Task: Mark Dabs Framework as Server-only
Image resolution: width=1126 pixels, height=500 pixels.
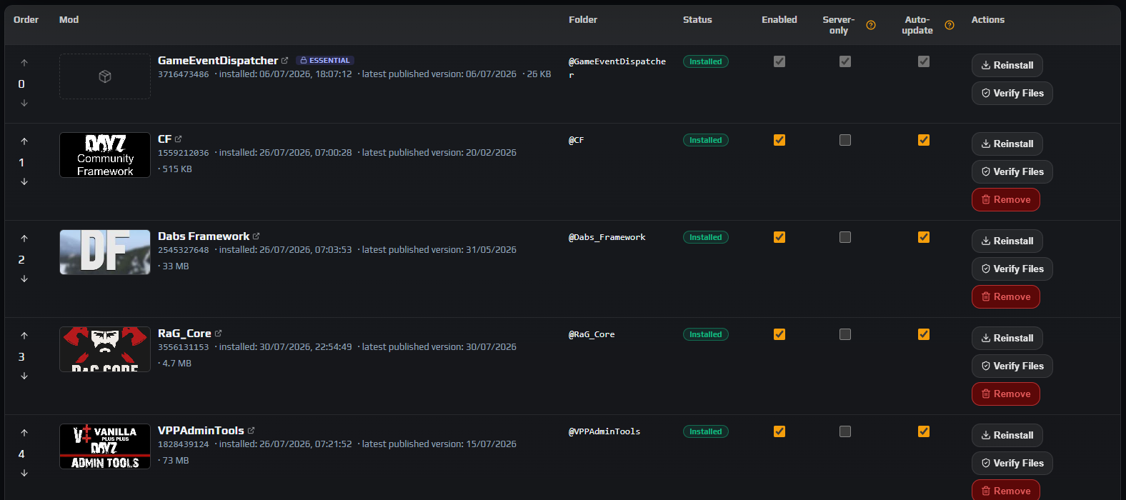Action: pyautogui.click(x=845, y=237)
